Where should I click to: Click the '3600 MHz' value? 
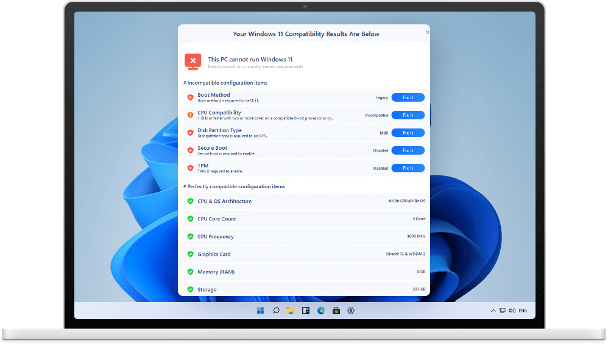coord(415,236)
